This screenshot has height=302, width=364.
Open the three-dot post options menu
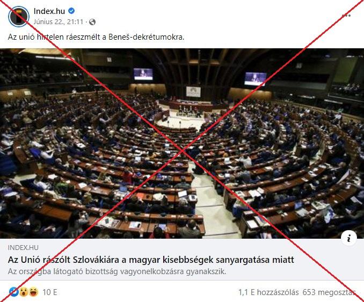pyautogui.click(x=346, y=16)
